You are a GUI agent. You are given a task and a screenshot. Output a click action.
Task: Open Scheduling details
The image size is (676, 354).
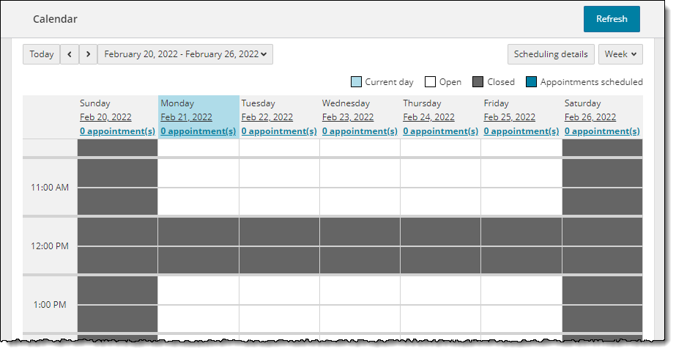tap(551, 54)
